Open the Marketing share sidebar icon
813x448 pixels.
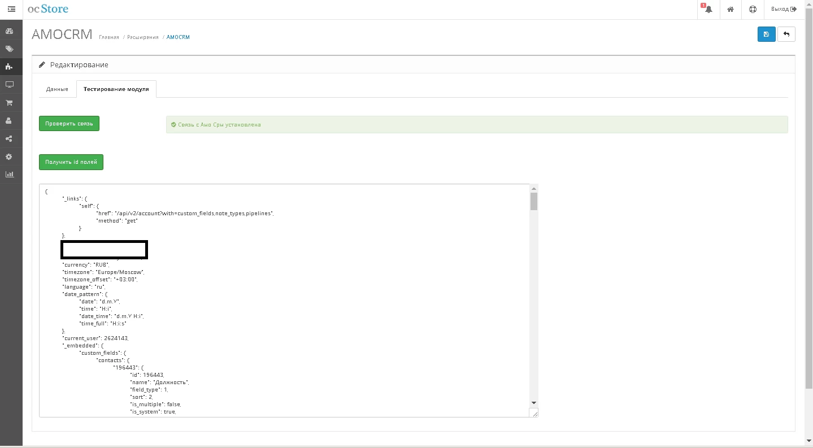(9, 139)
